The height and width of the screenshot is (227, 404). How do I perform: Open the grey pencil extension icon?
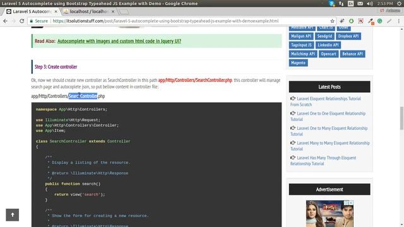389,21
